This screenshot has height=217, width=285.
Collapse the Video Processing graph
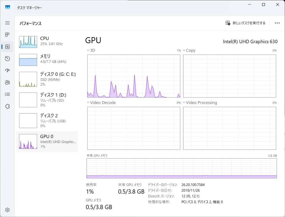184,102
